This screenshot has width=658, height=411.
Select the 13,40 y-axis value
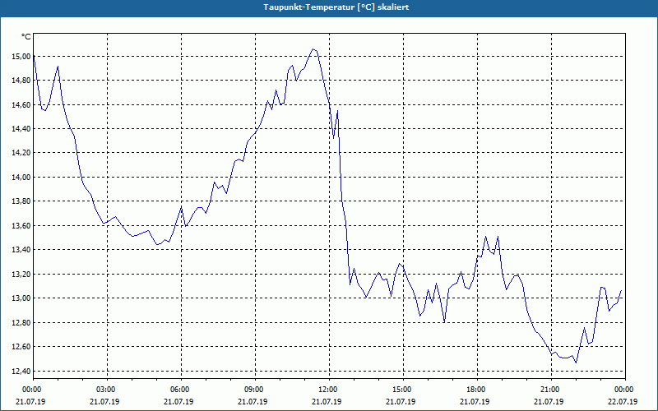point(21,250)
